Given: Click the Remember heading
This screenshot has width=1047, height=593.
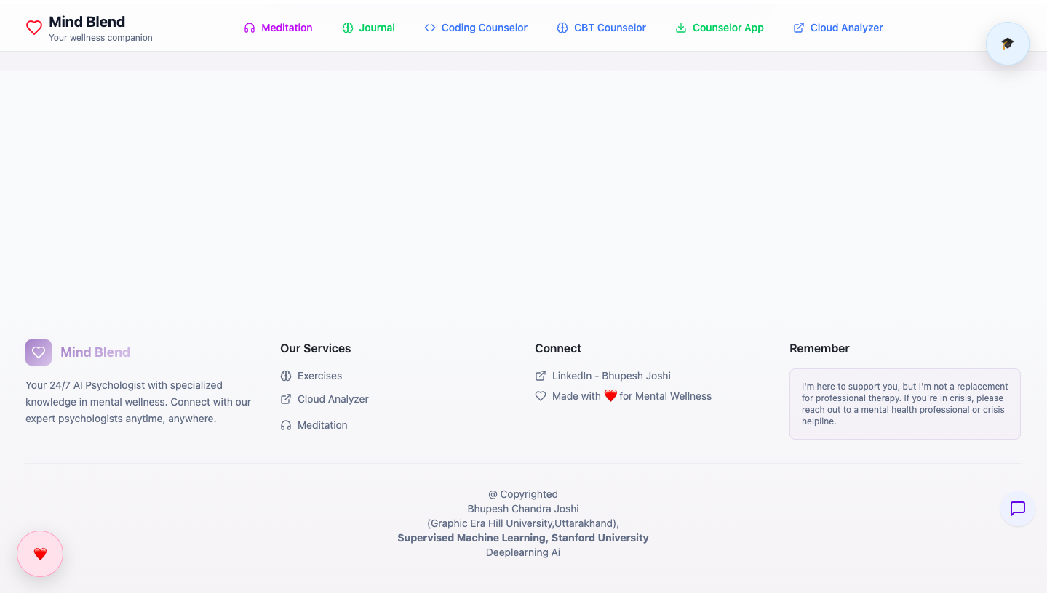Looking at the screenshot, I should pos(819,349).
